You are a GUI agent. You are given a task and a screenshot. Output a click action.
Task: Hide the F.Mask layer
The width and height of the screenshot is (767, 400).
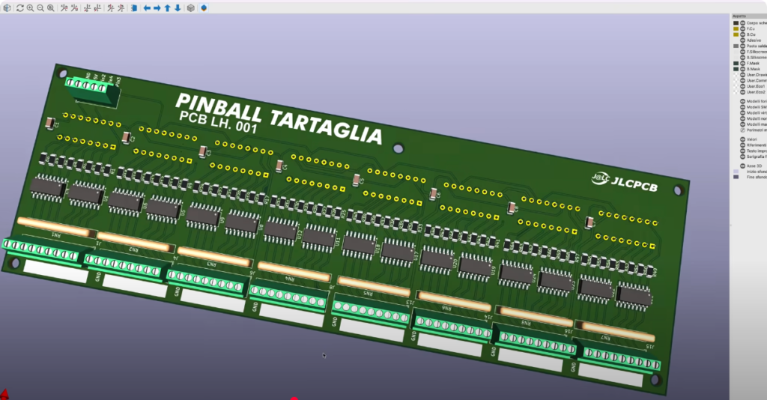click(742, 64)
